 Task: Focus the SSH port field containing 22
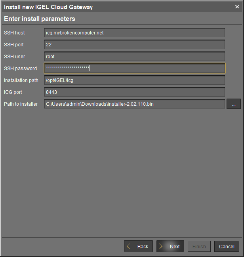135,45
